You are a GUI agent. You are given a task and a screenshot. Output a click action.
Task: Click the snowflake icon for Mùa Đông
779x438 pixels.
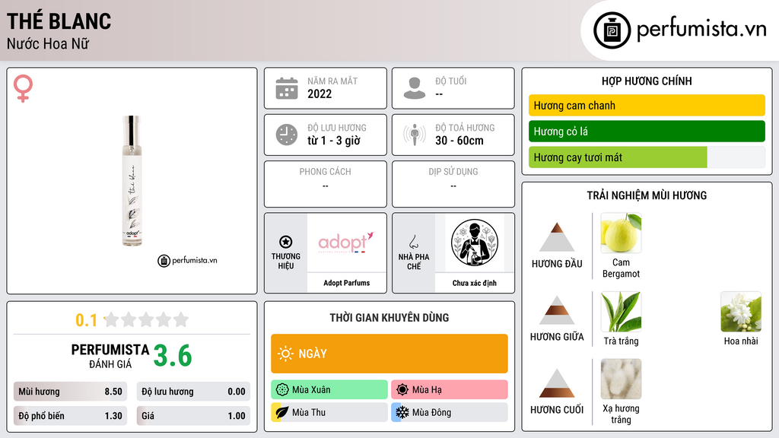[402, 412]
